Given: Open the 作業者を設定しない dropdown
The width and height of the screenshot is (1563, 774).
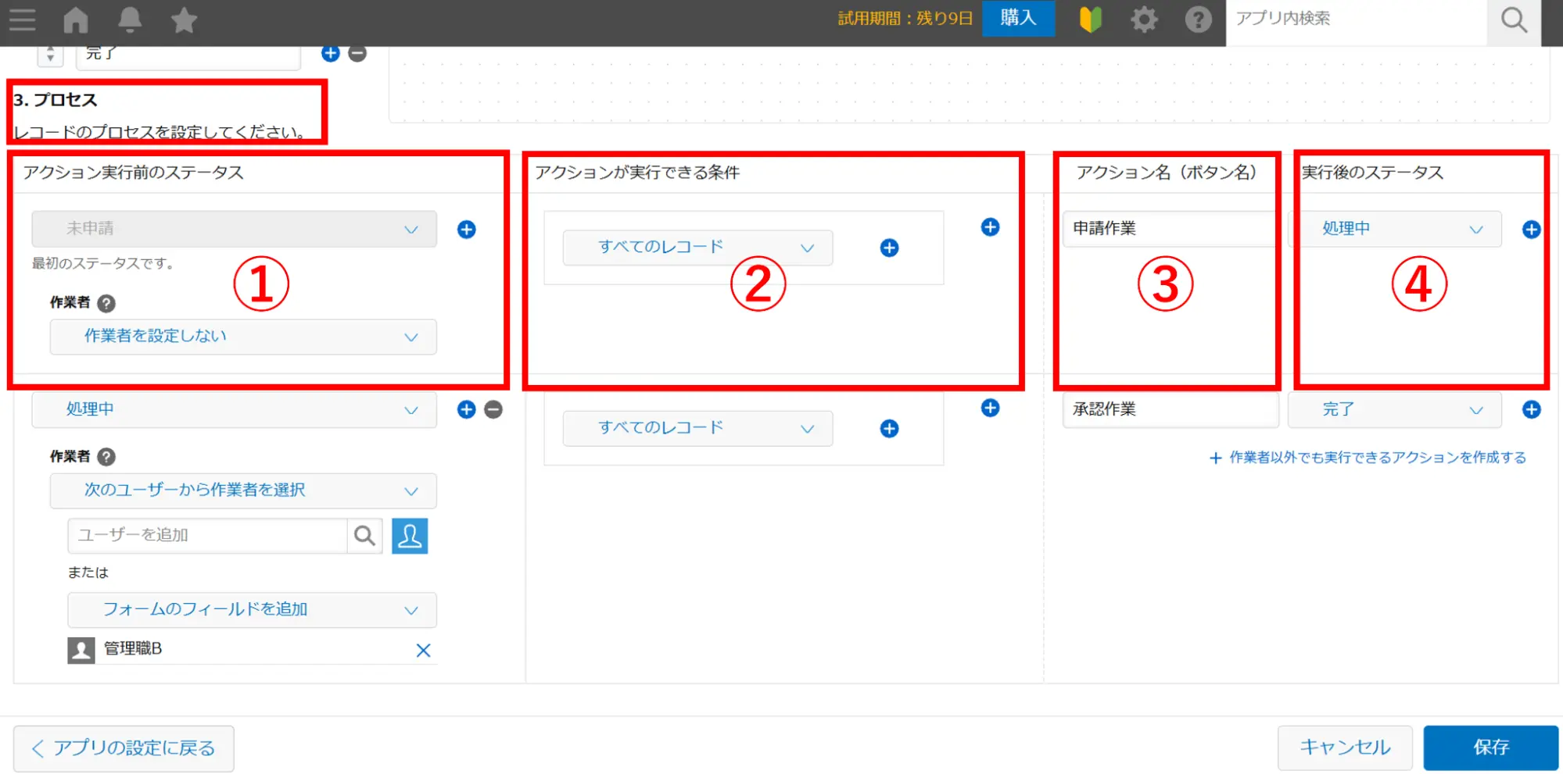Looking at the screenshot, I should click(x=242, y=337).
